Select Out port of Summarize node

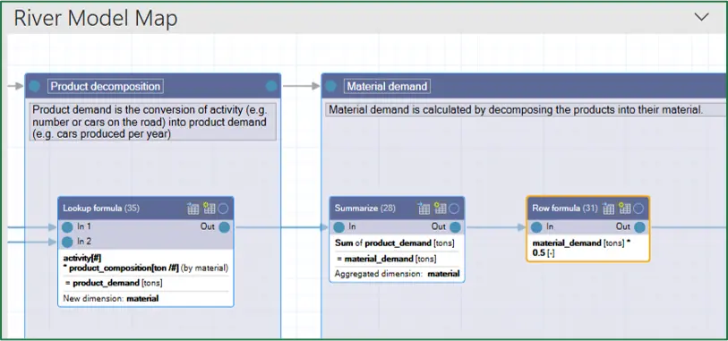455,227
